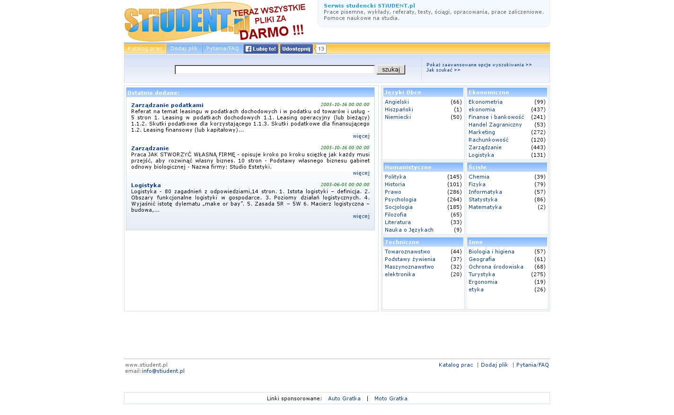Viewport: 674px width, 415px height.
Task: Click 'więcej' under the Logistyka entry
Action: click(x=361, y=216)
